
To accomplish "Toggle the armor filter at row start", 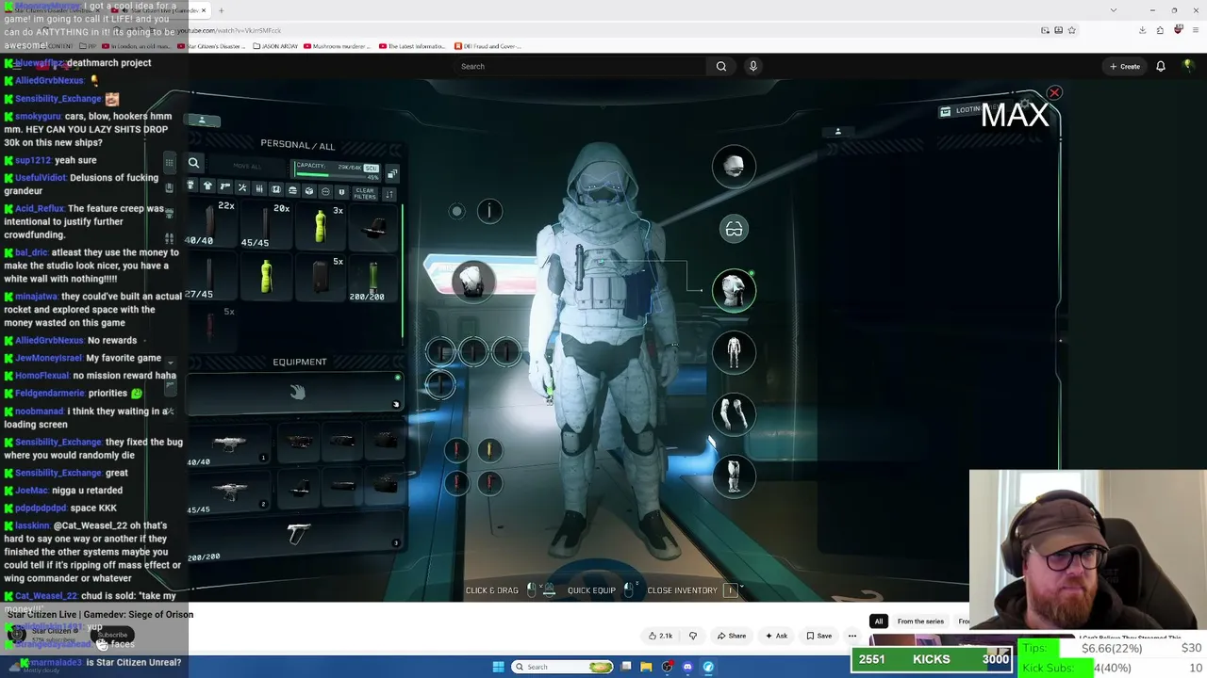I will 190,186.
